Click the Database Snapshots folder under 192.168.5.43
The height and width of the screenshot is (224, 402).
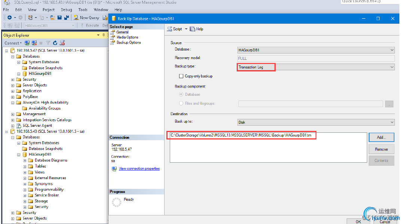point(45,149)
